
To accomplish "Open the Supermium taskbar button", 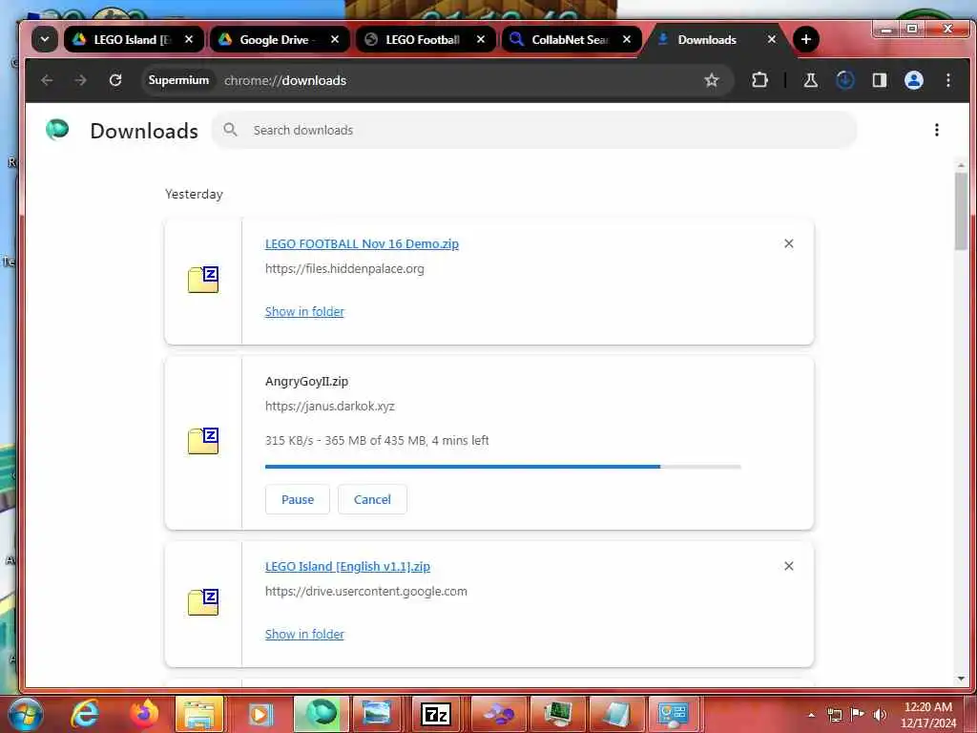I will click(321, 714).
